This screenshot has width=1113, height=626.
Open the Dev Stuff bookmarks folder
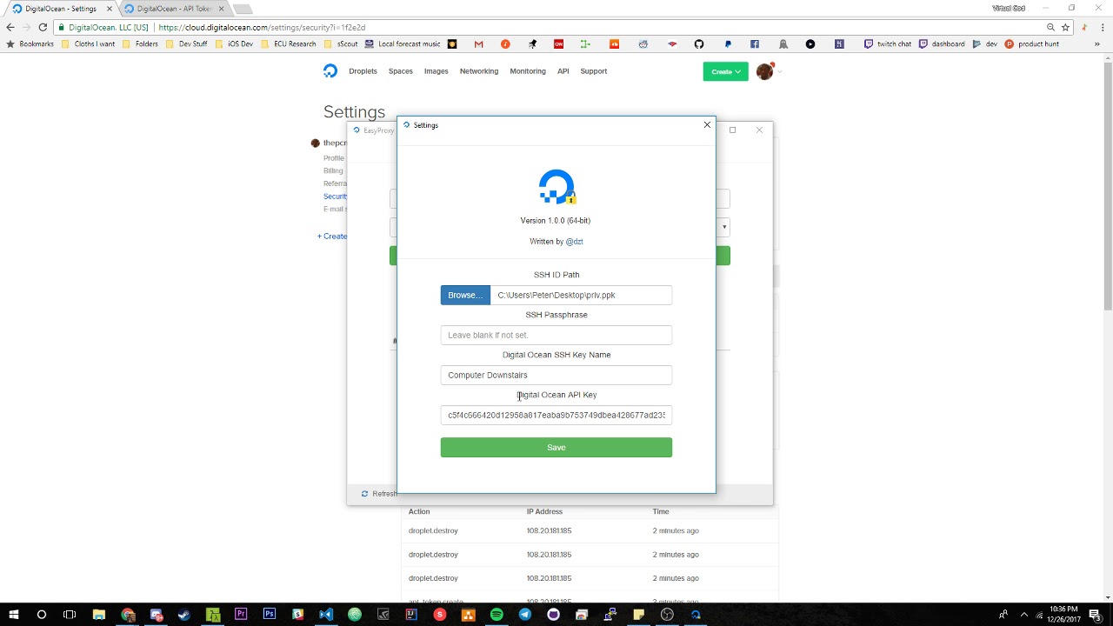click(186, 43)
